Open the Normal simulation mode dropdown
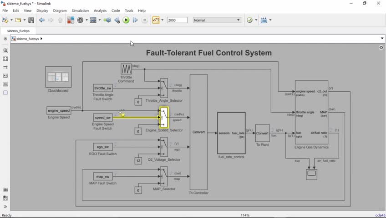 [x=217, y=20]
